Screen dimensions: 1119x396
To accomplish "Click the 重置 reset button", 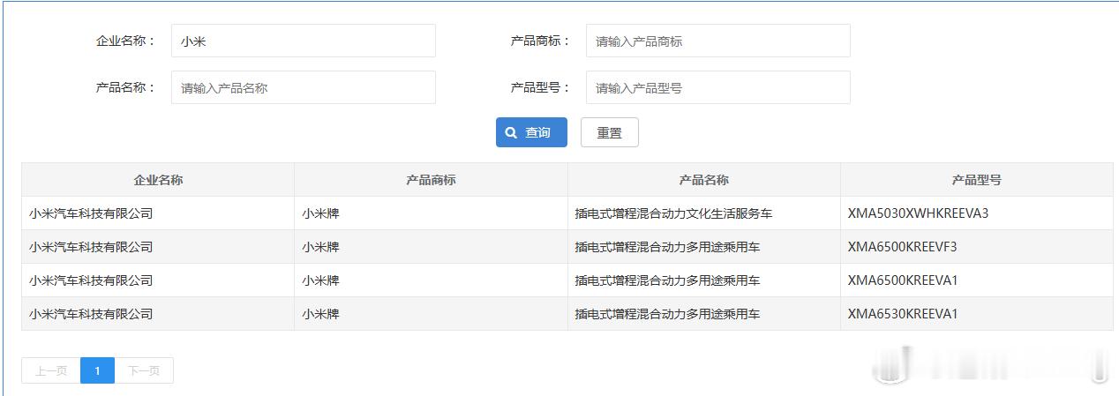I will point(609,132).
